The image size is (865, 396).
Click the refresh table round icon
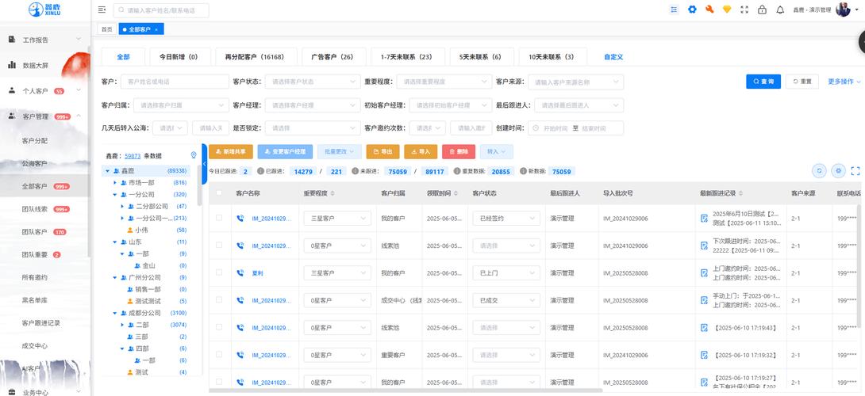[819, 171]
